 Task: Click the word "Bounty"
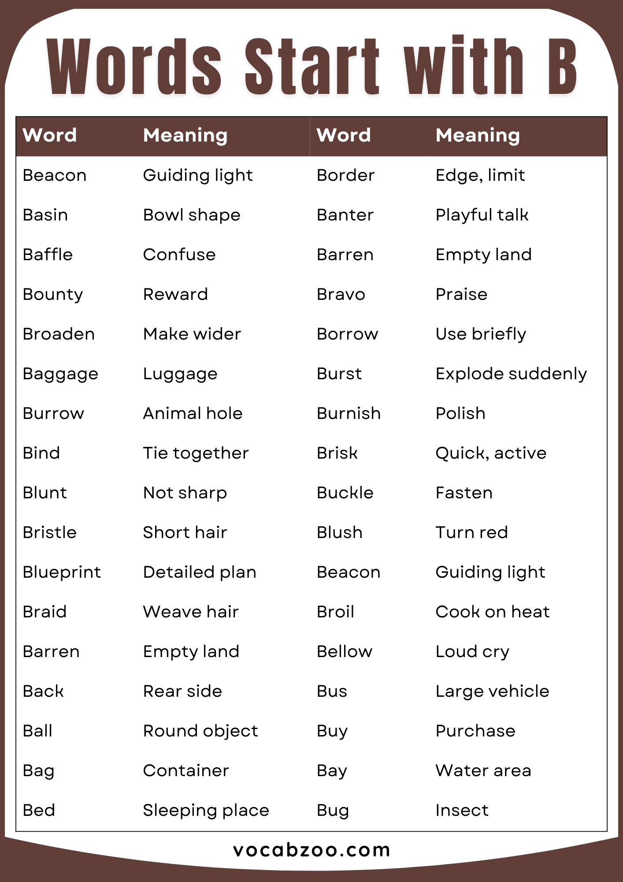tap(53, 294)
